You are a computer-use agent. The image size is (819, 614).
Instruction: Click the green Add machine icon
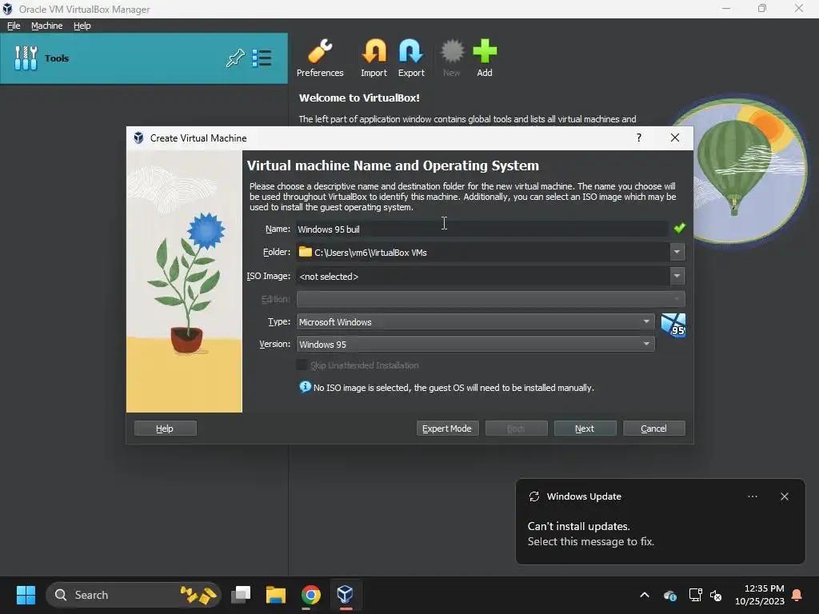click(x=485, y=58)
